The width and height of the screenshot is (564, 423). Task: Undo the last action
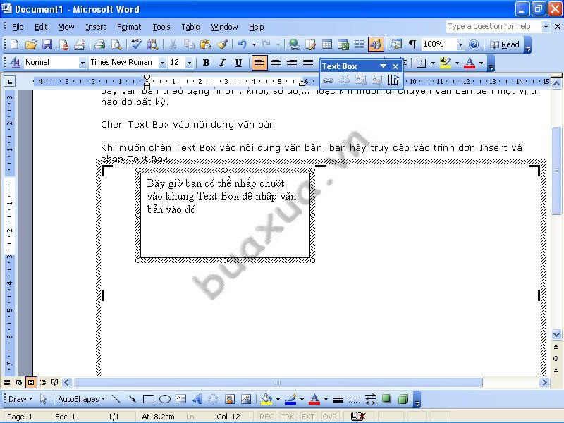242,44
